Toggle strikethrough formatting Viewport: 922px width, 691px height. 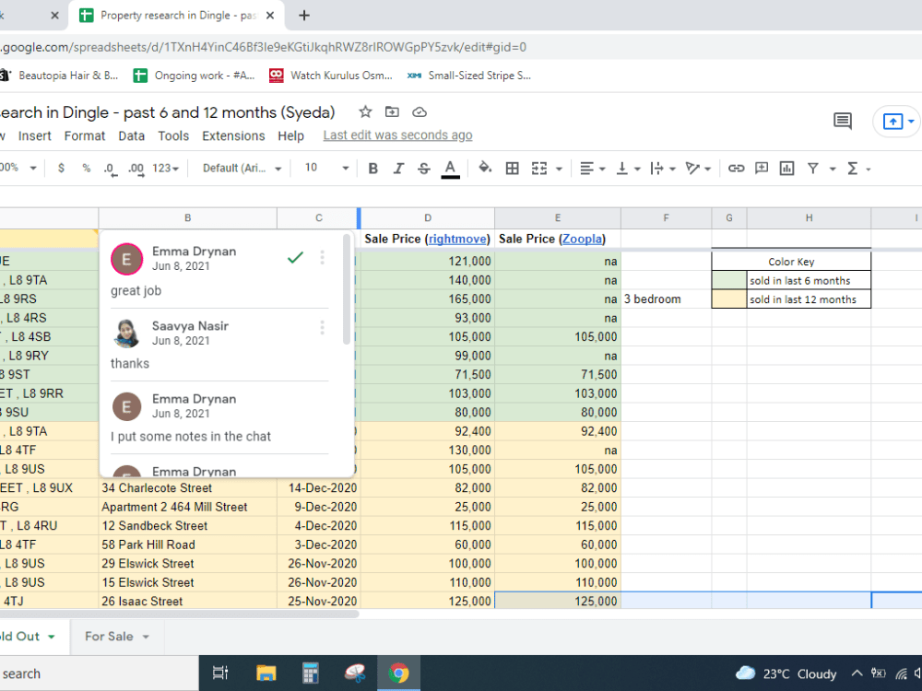(x=424, y=169)
